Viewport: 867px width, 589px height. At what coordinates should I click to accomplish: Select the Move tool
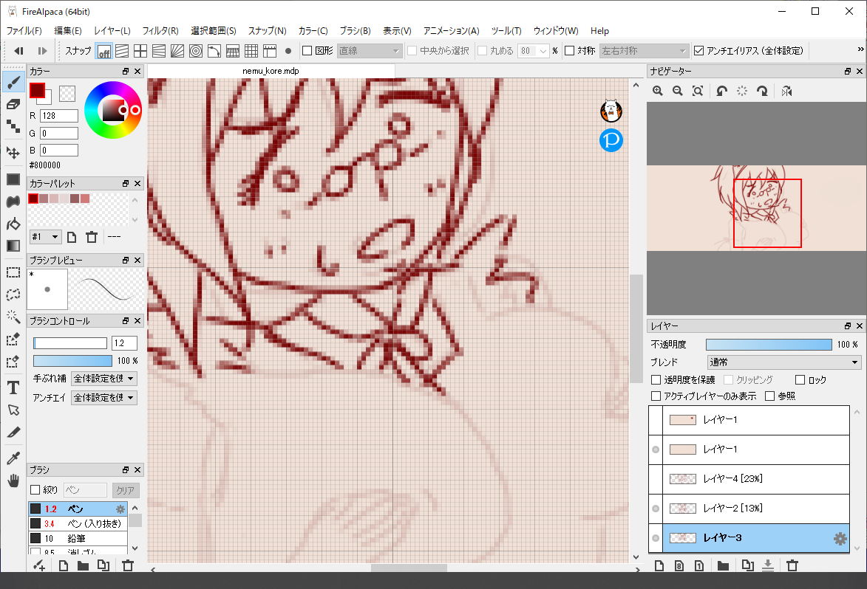click(13, 153)
